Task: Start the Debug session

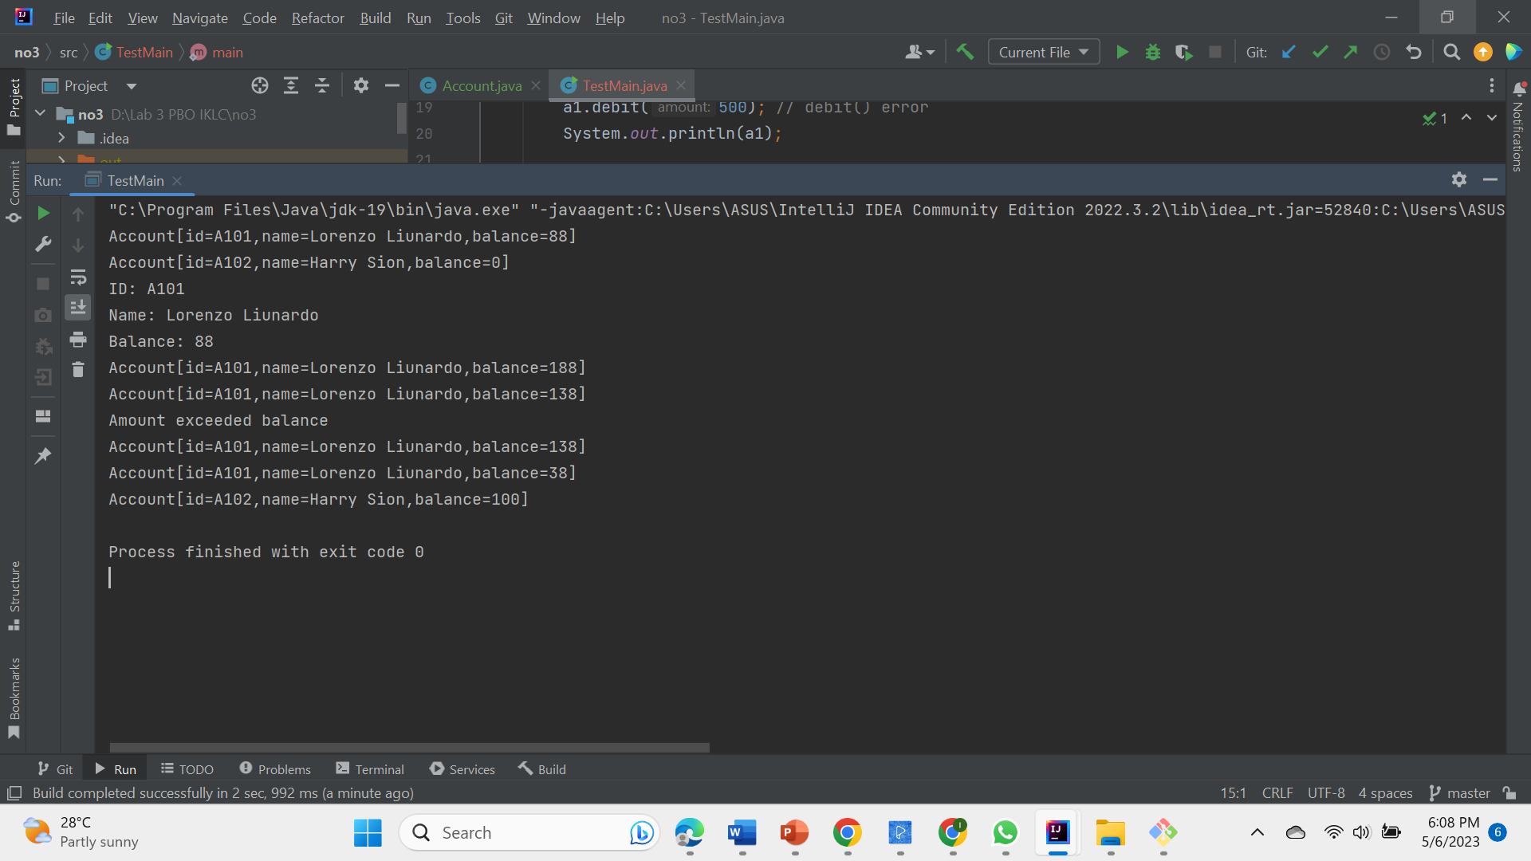Action: click(1152, 51)
